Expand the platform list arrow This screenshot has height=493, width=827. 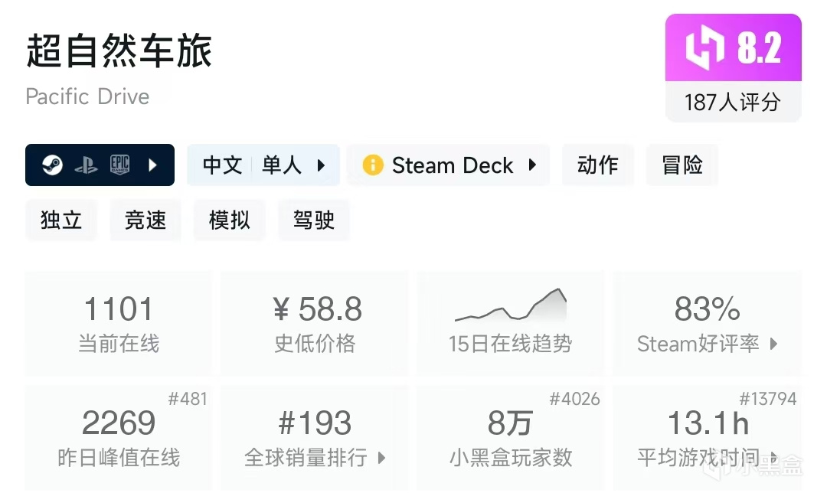[152, 165]
